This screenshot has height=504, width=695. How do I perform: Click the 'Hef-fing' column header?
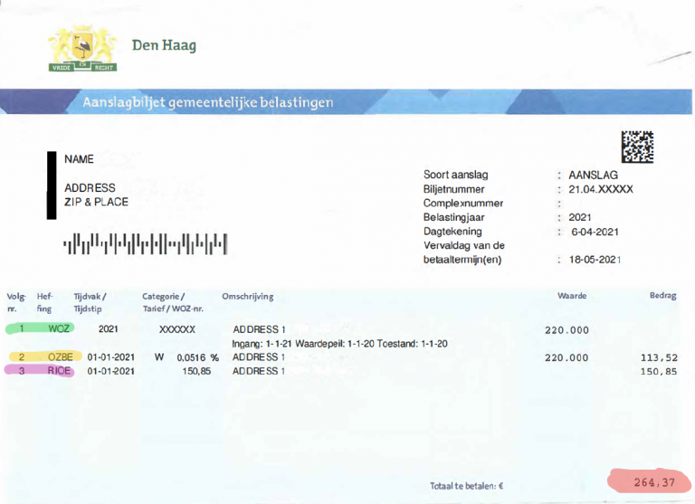pyautogui.click(x=44, y=302)
